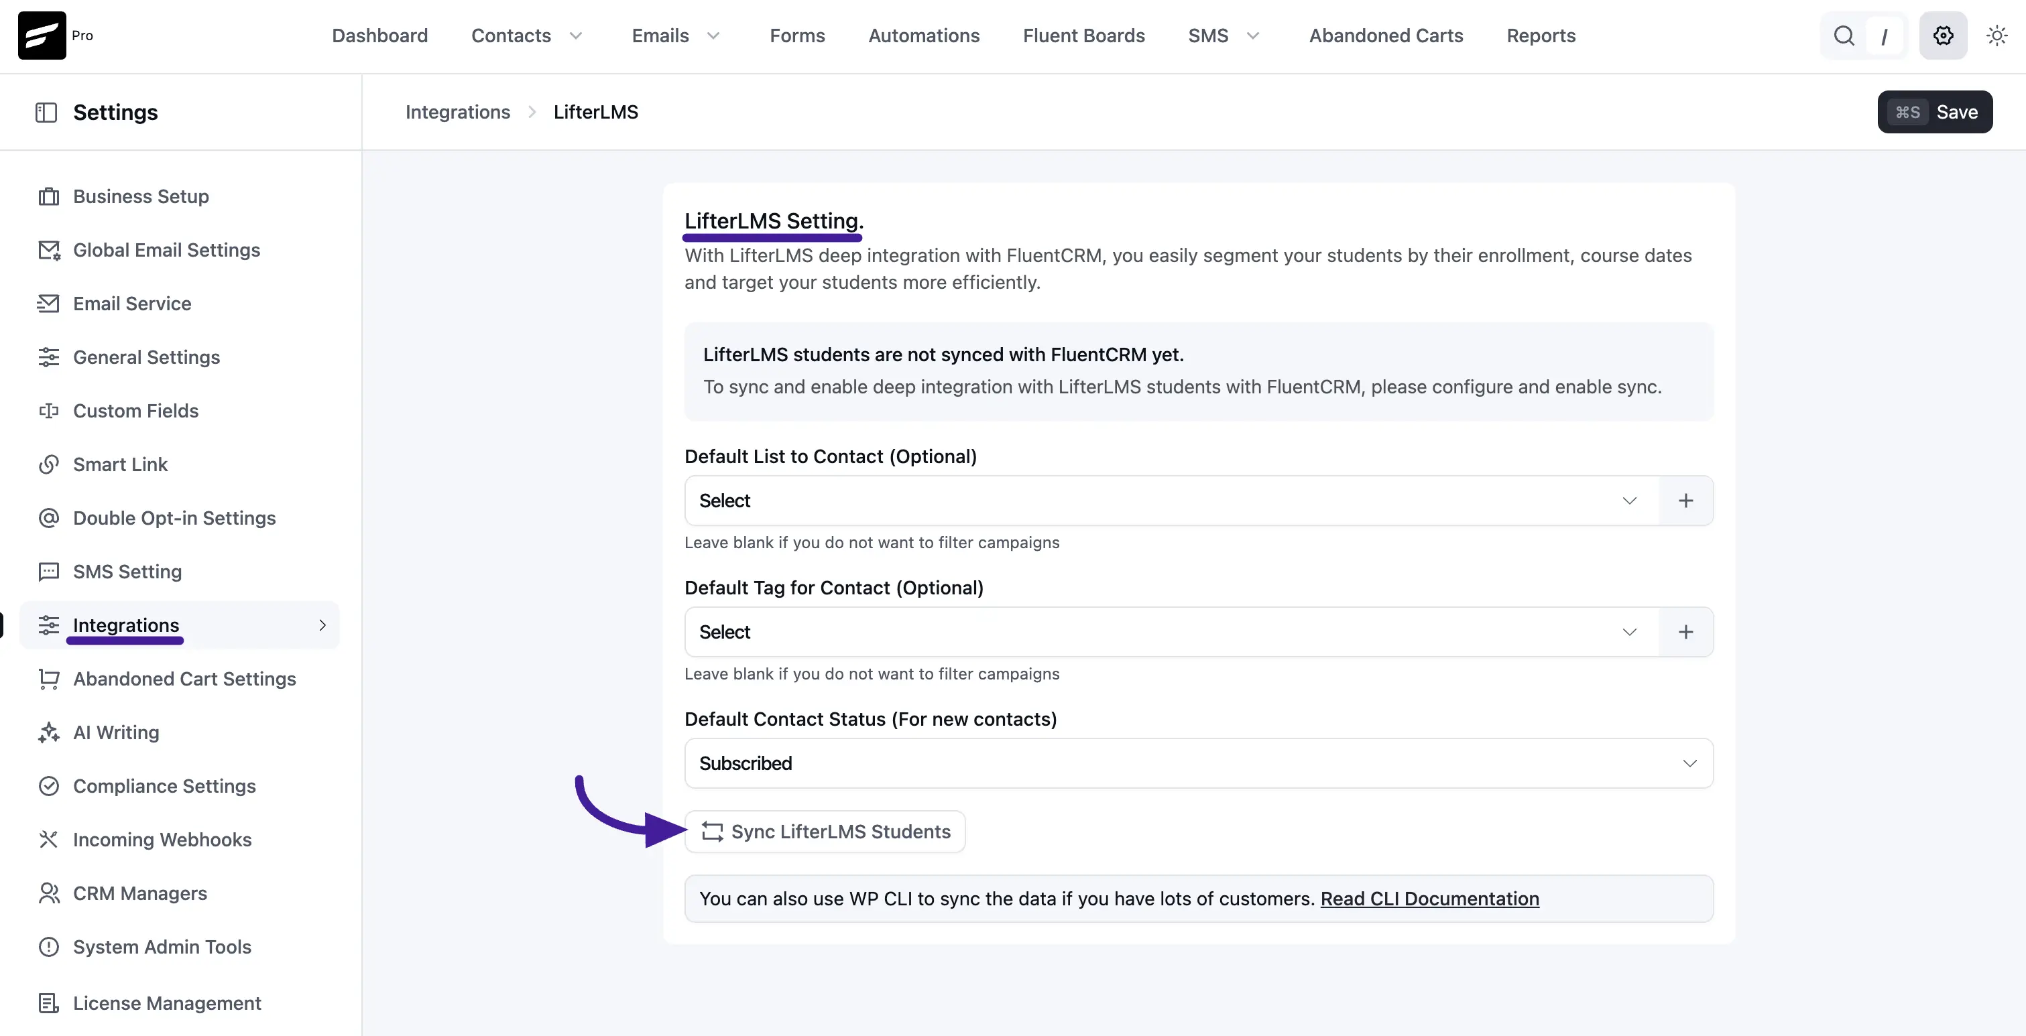Screen dimensions: 2026x1036
Task: Click the Abandoned Cart Settings cart icon
Action: click(49, 679)
